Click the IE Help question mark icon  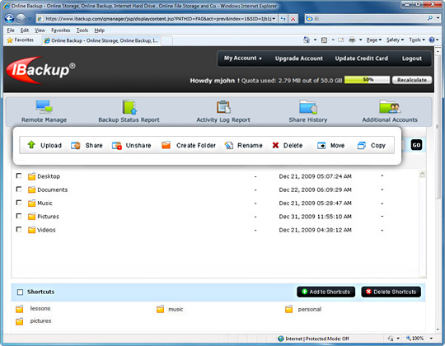click(432, 40)
